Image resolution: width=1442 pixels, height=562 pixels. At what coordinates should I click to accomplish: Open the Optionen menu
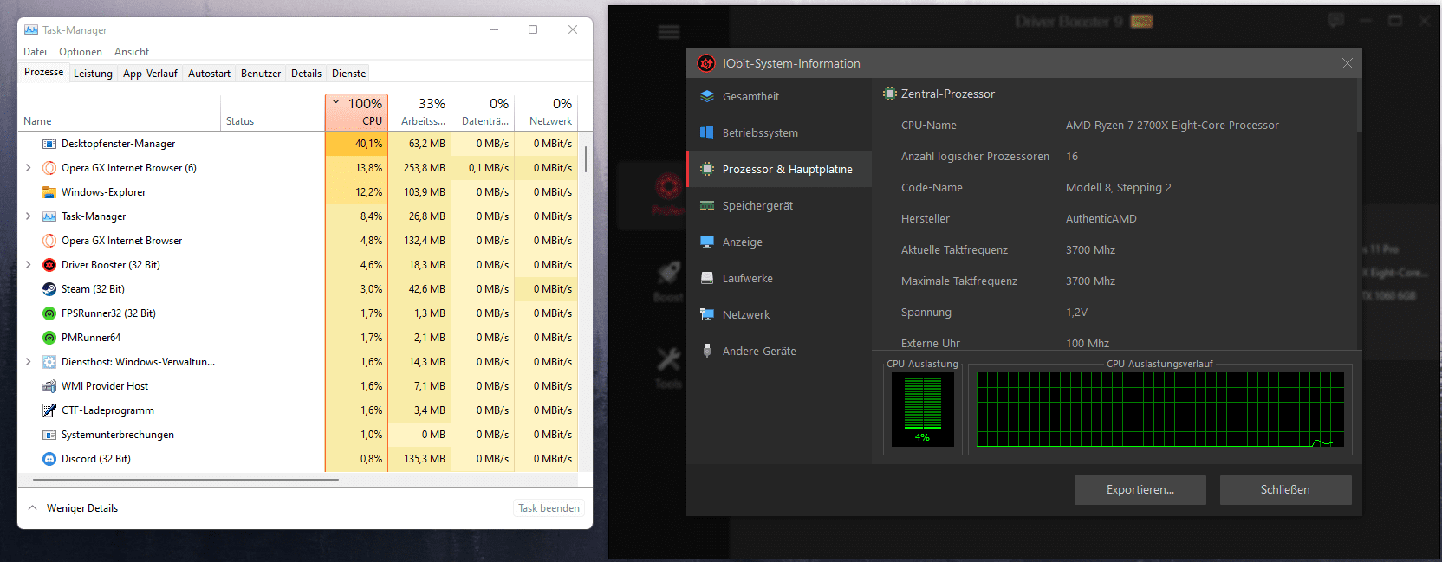[81, 52]
